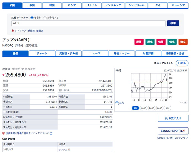
Task: Click the 検索 search button
Action: point(173,23)
